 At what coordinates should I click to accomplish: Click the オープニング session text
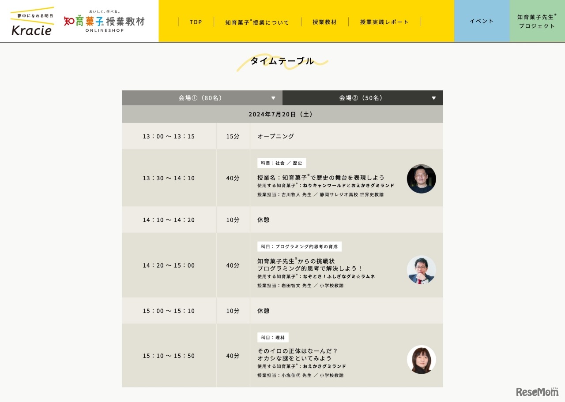click(275, 136)
